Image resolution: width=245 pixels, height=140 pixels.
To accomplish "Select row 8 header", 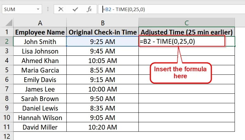I will click(7, 99).
